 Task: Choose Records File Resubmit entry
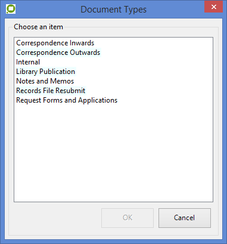tap(51, 91)
